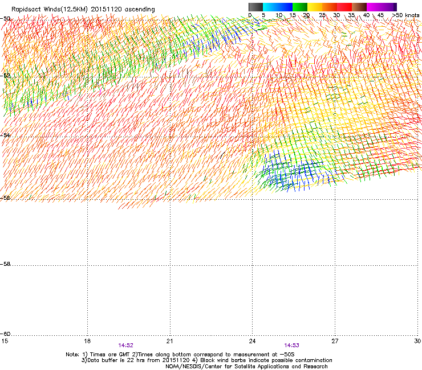Click the -60 latitude label
422x370 pixels.
tap(5, 334)
